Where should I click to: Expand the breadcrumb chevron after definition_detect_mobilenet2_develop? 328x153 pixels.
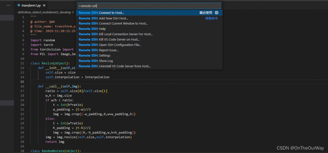click(73, 12)
